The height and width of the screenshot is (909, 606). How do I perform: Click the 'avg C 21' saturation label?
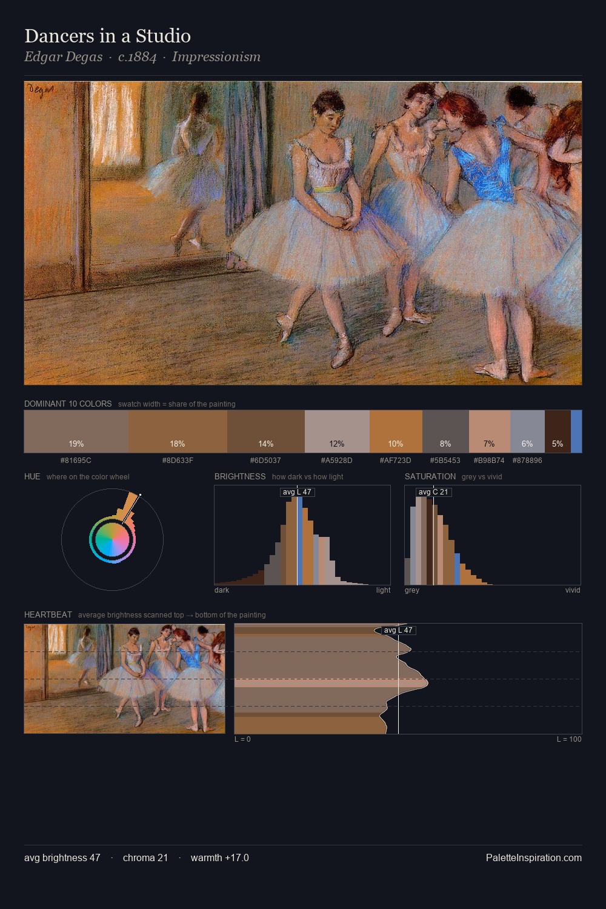pyautogui.click(x=433, y=492)
